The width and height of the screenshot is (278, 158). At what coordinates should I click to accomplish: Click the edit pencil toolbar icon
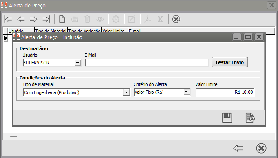132,19
